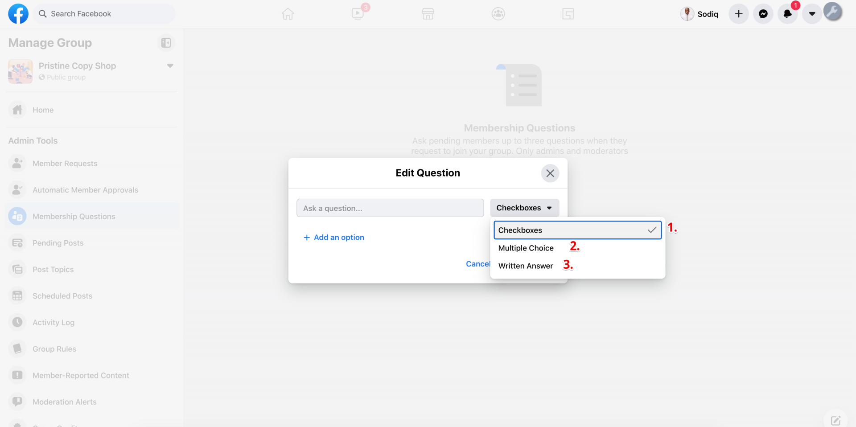Click the Facebook logo
Viewport: 856px width, 427px height.
pyautogui.click(x=18, y=14)
